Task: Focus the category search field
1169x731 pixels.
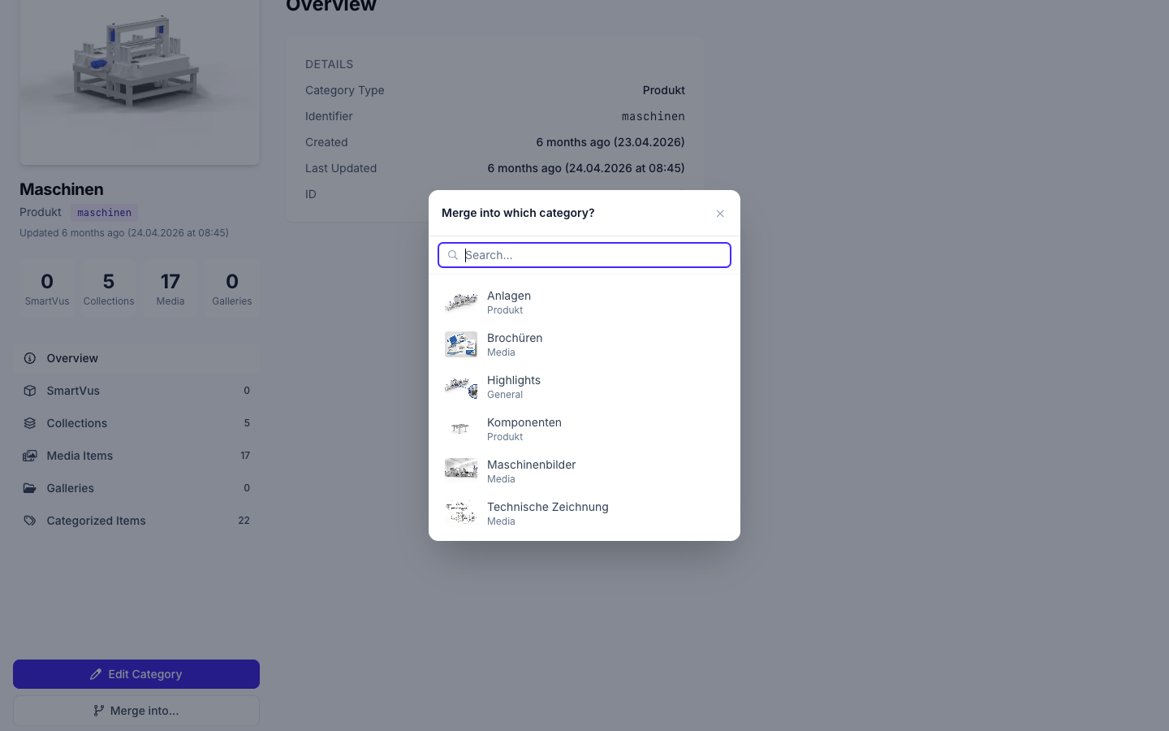Action: (x=584, y=255)
